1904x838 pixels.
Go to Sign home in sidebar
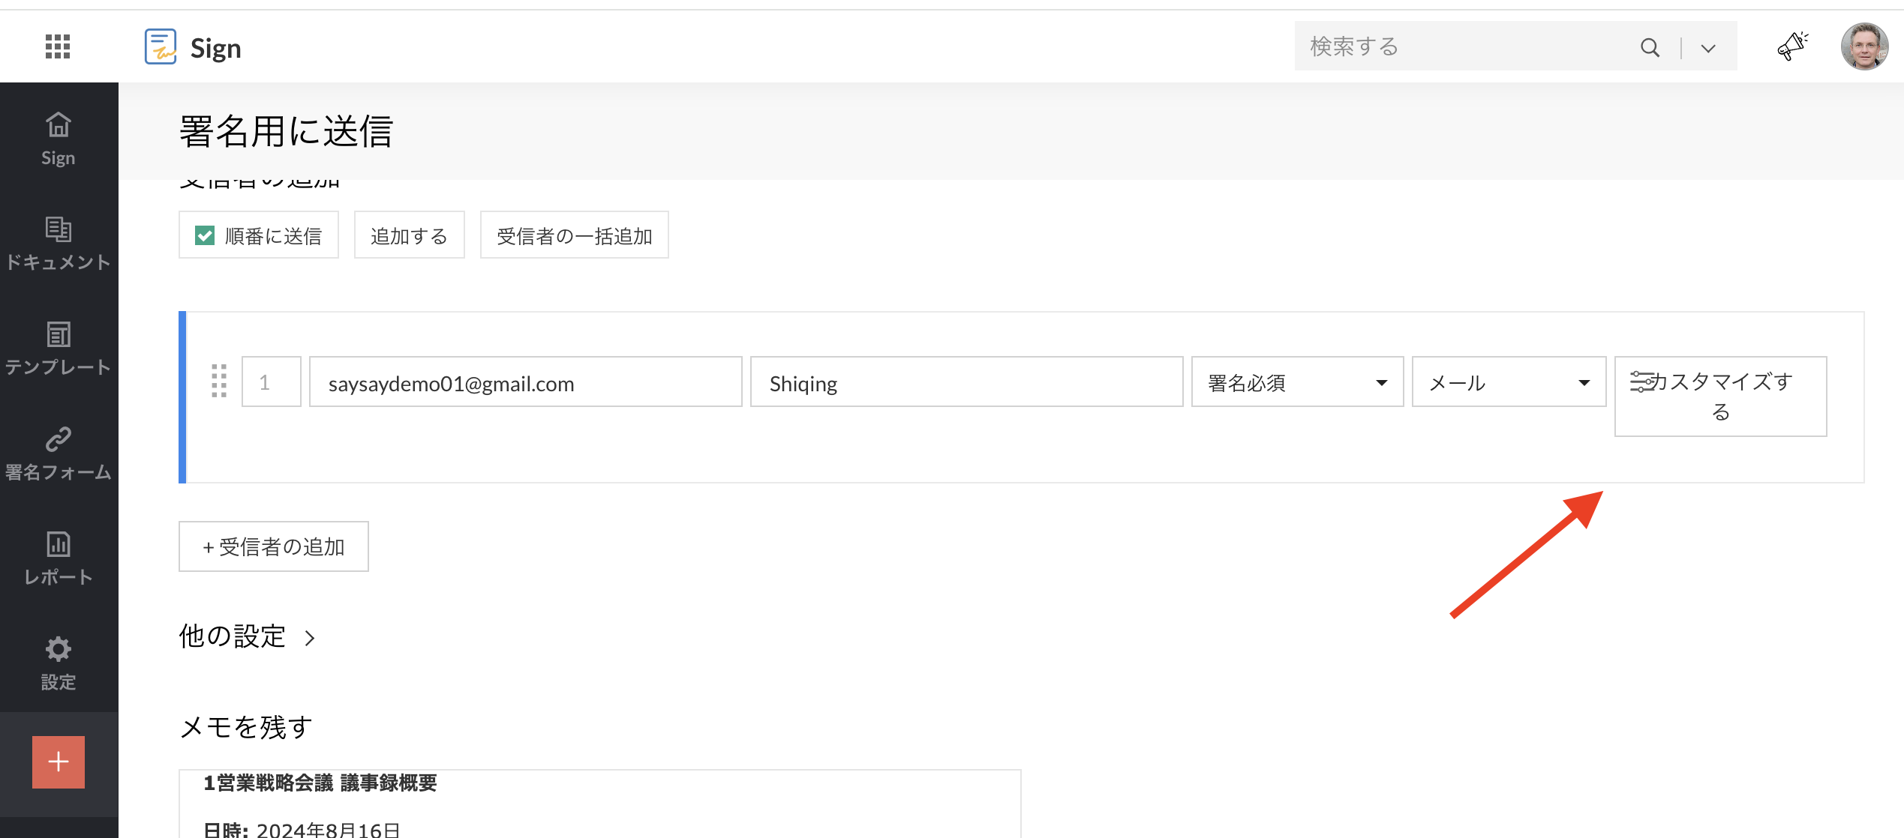[x=59, y=139]
